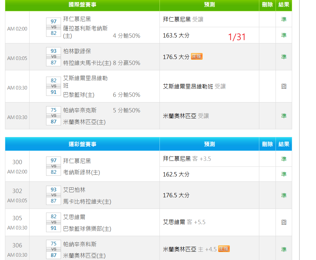316x260 pixels.
Task: Click score 87 of 特拉維夫馬卡比
Action: pos(54,63)
